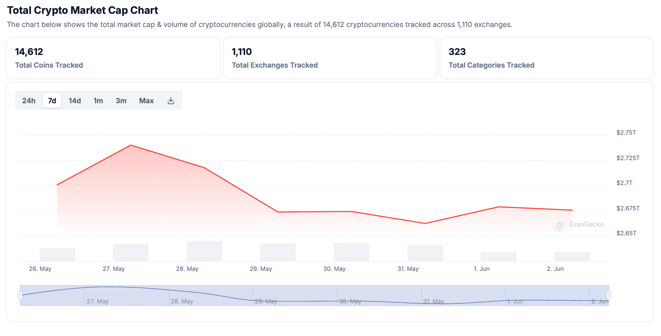
Task: Select the 24h time range
Action: [28, 100]
